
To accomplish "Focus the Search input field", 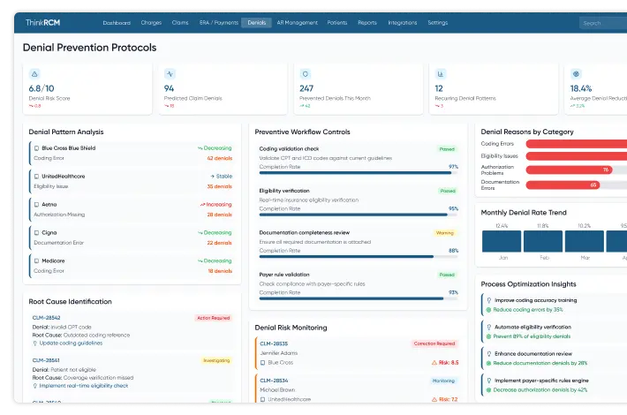I will [x=603, y=23].
